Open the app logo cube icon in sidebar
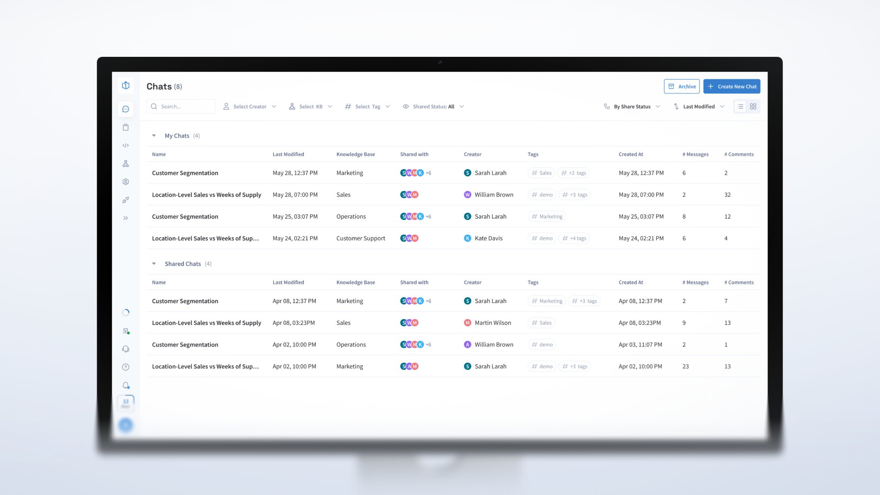Image resolution: width=880 pixels, height=495 pixels. (126, 86)
